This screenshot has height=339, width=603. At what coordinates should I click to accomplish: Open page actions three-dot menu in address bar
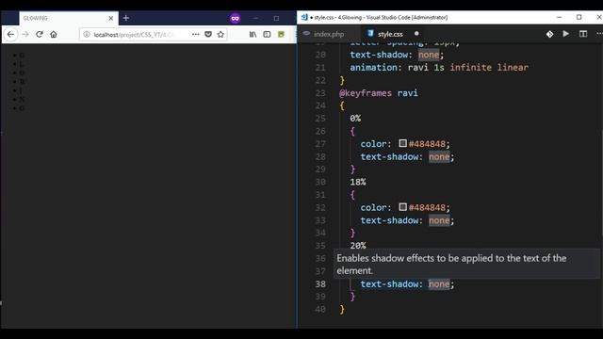[x=195, y=34]
